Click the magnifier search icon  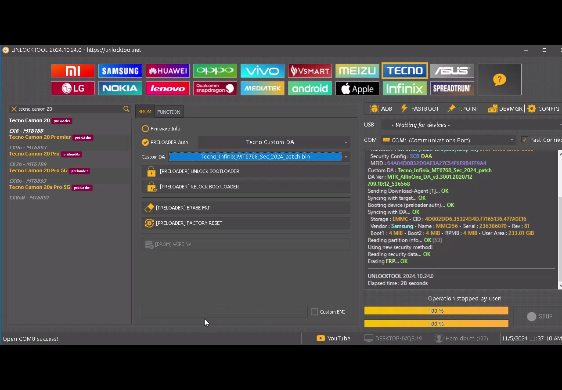(126, 109)
